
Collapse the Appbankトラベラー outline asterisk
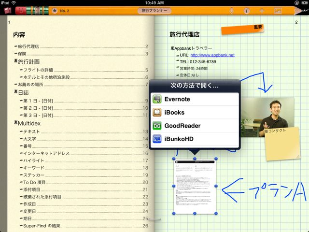172,48
